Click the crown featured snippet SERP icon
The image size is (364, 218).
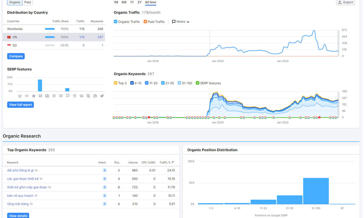click(x=20, y=96)
